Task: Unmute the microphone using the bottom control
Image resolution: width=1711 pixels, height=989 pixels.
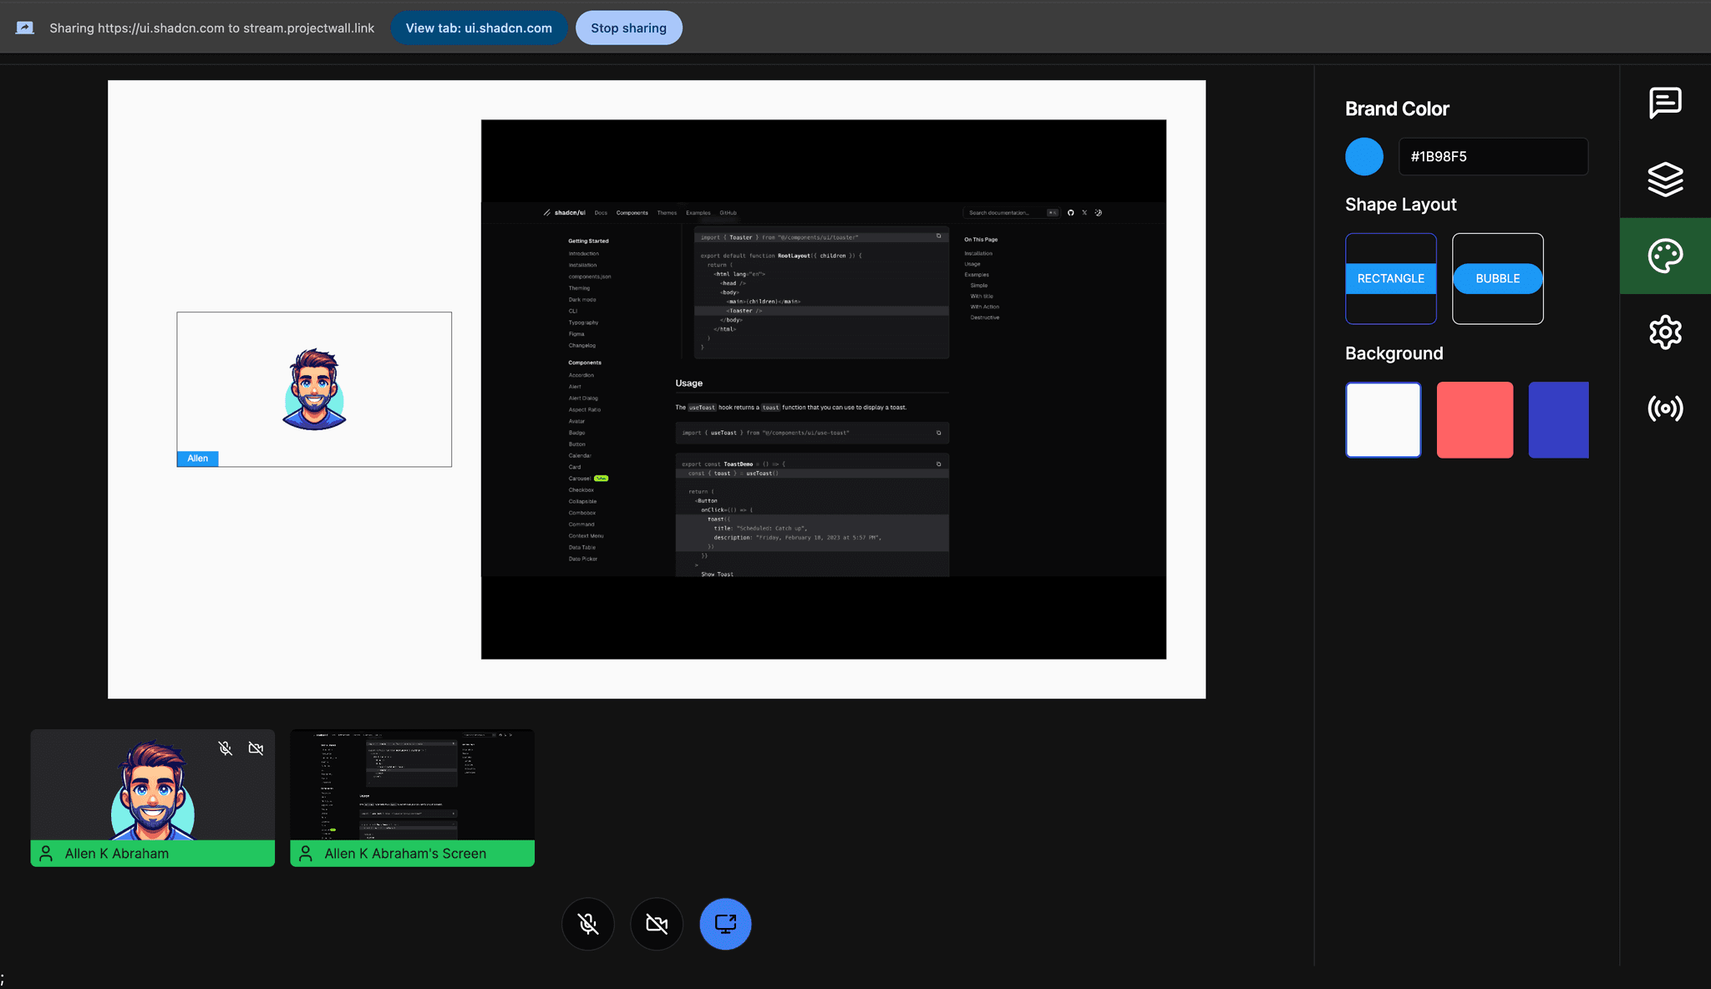Action: click(588, 924)
